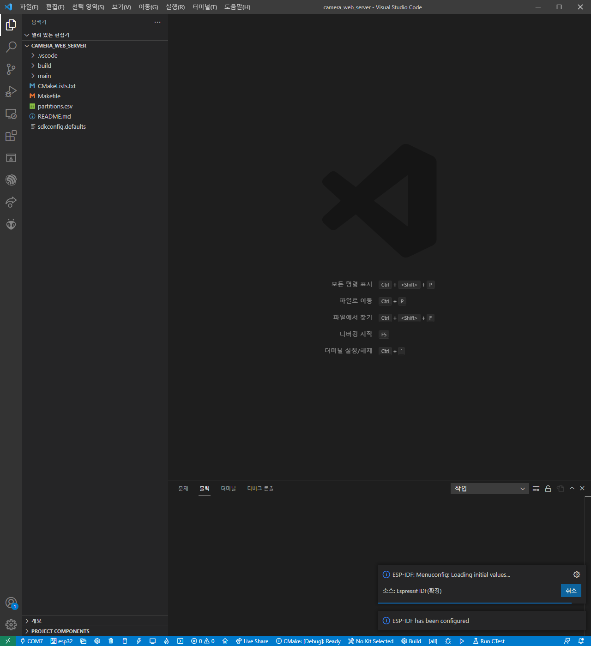Open problems via errors and warnings count

[x=203, y=641]
